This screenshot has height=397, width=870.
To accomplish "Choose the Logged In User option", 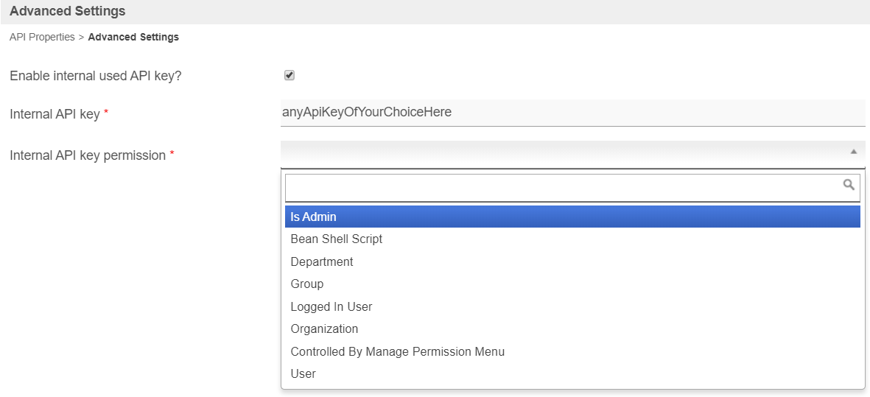I will click(331, 306).
